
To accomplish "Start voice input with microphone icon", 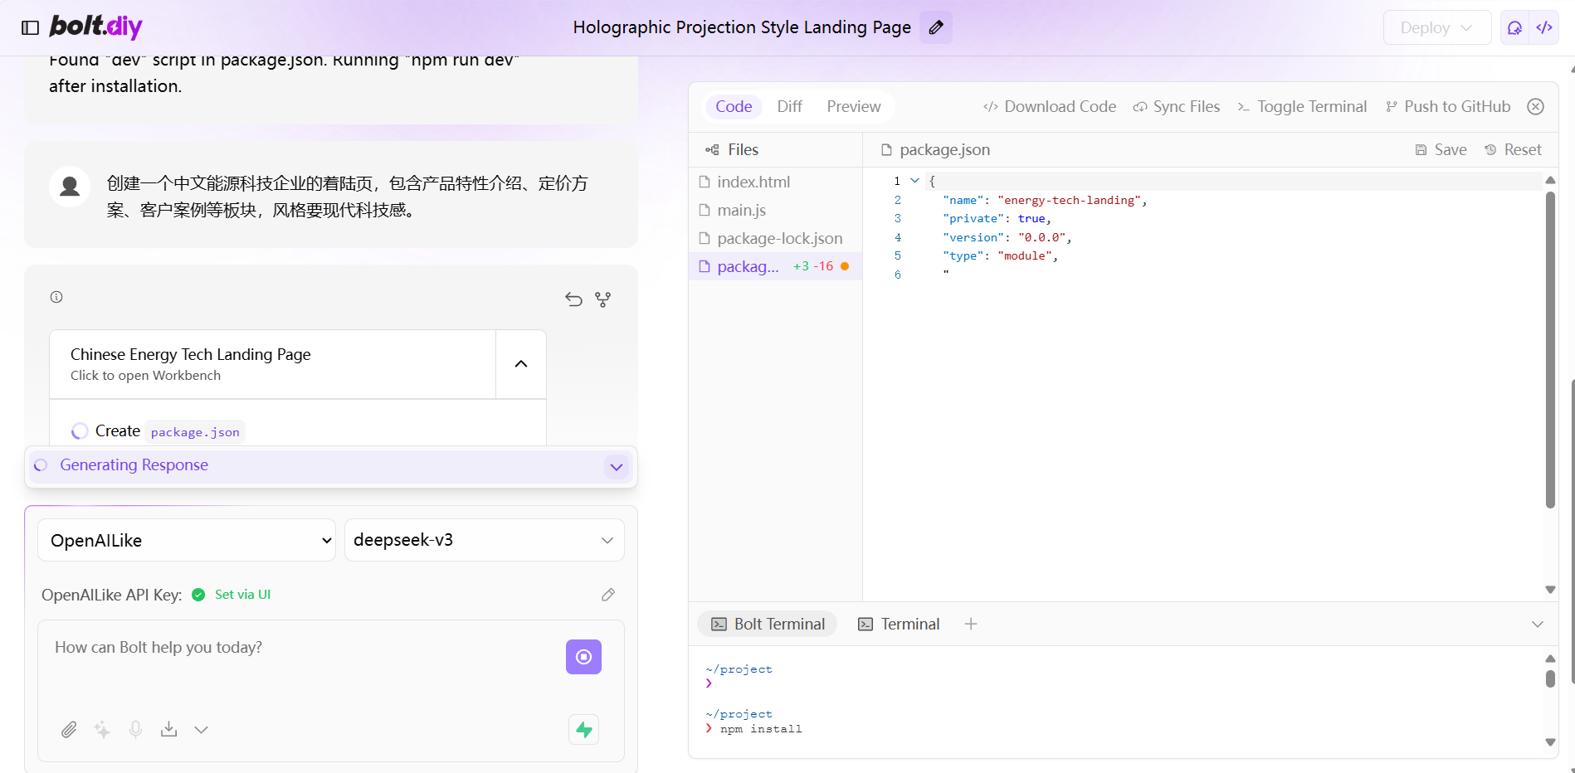I will (135, 729).
